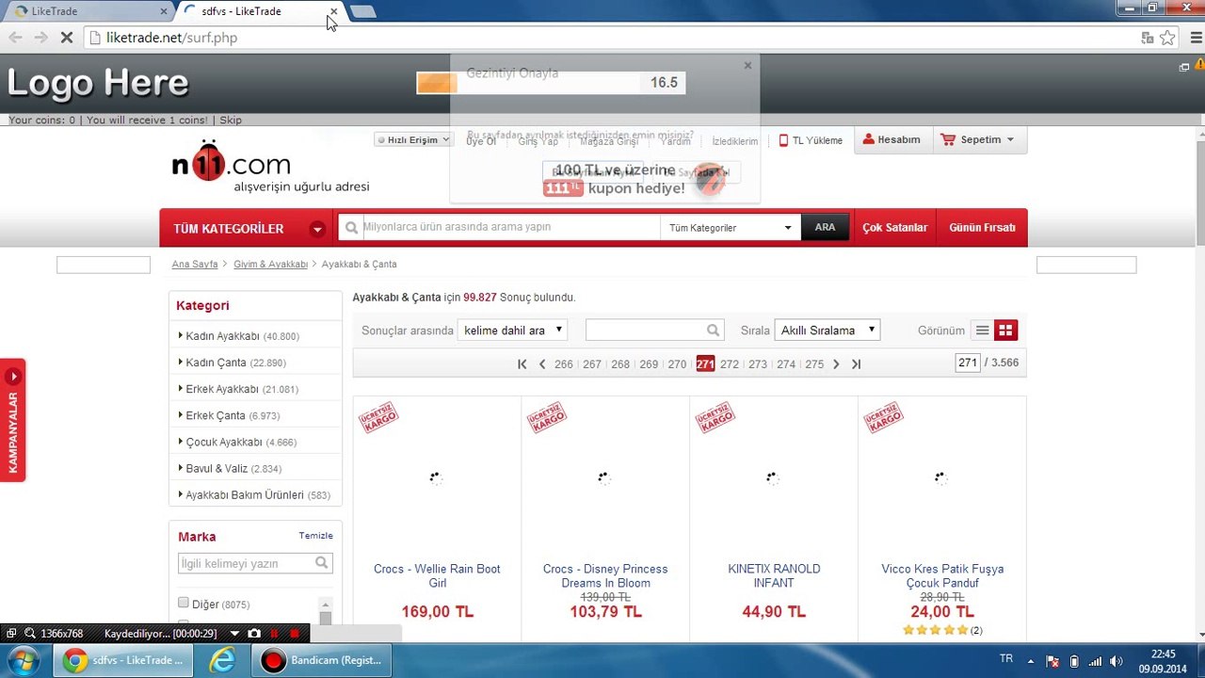
Task: Click the Chrome address bar URL
Action: click(x=171, y=38)
